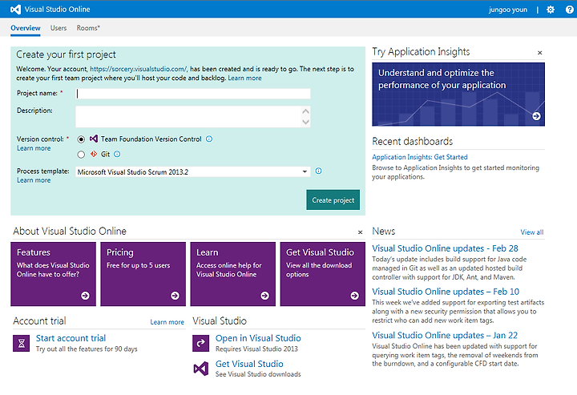
Task: Focus the Project name input field
Action: point(193,94)
